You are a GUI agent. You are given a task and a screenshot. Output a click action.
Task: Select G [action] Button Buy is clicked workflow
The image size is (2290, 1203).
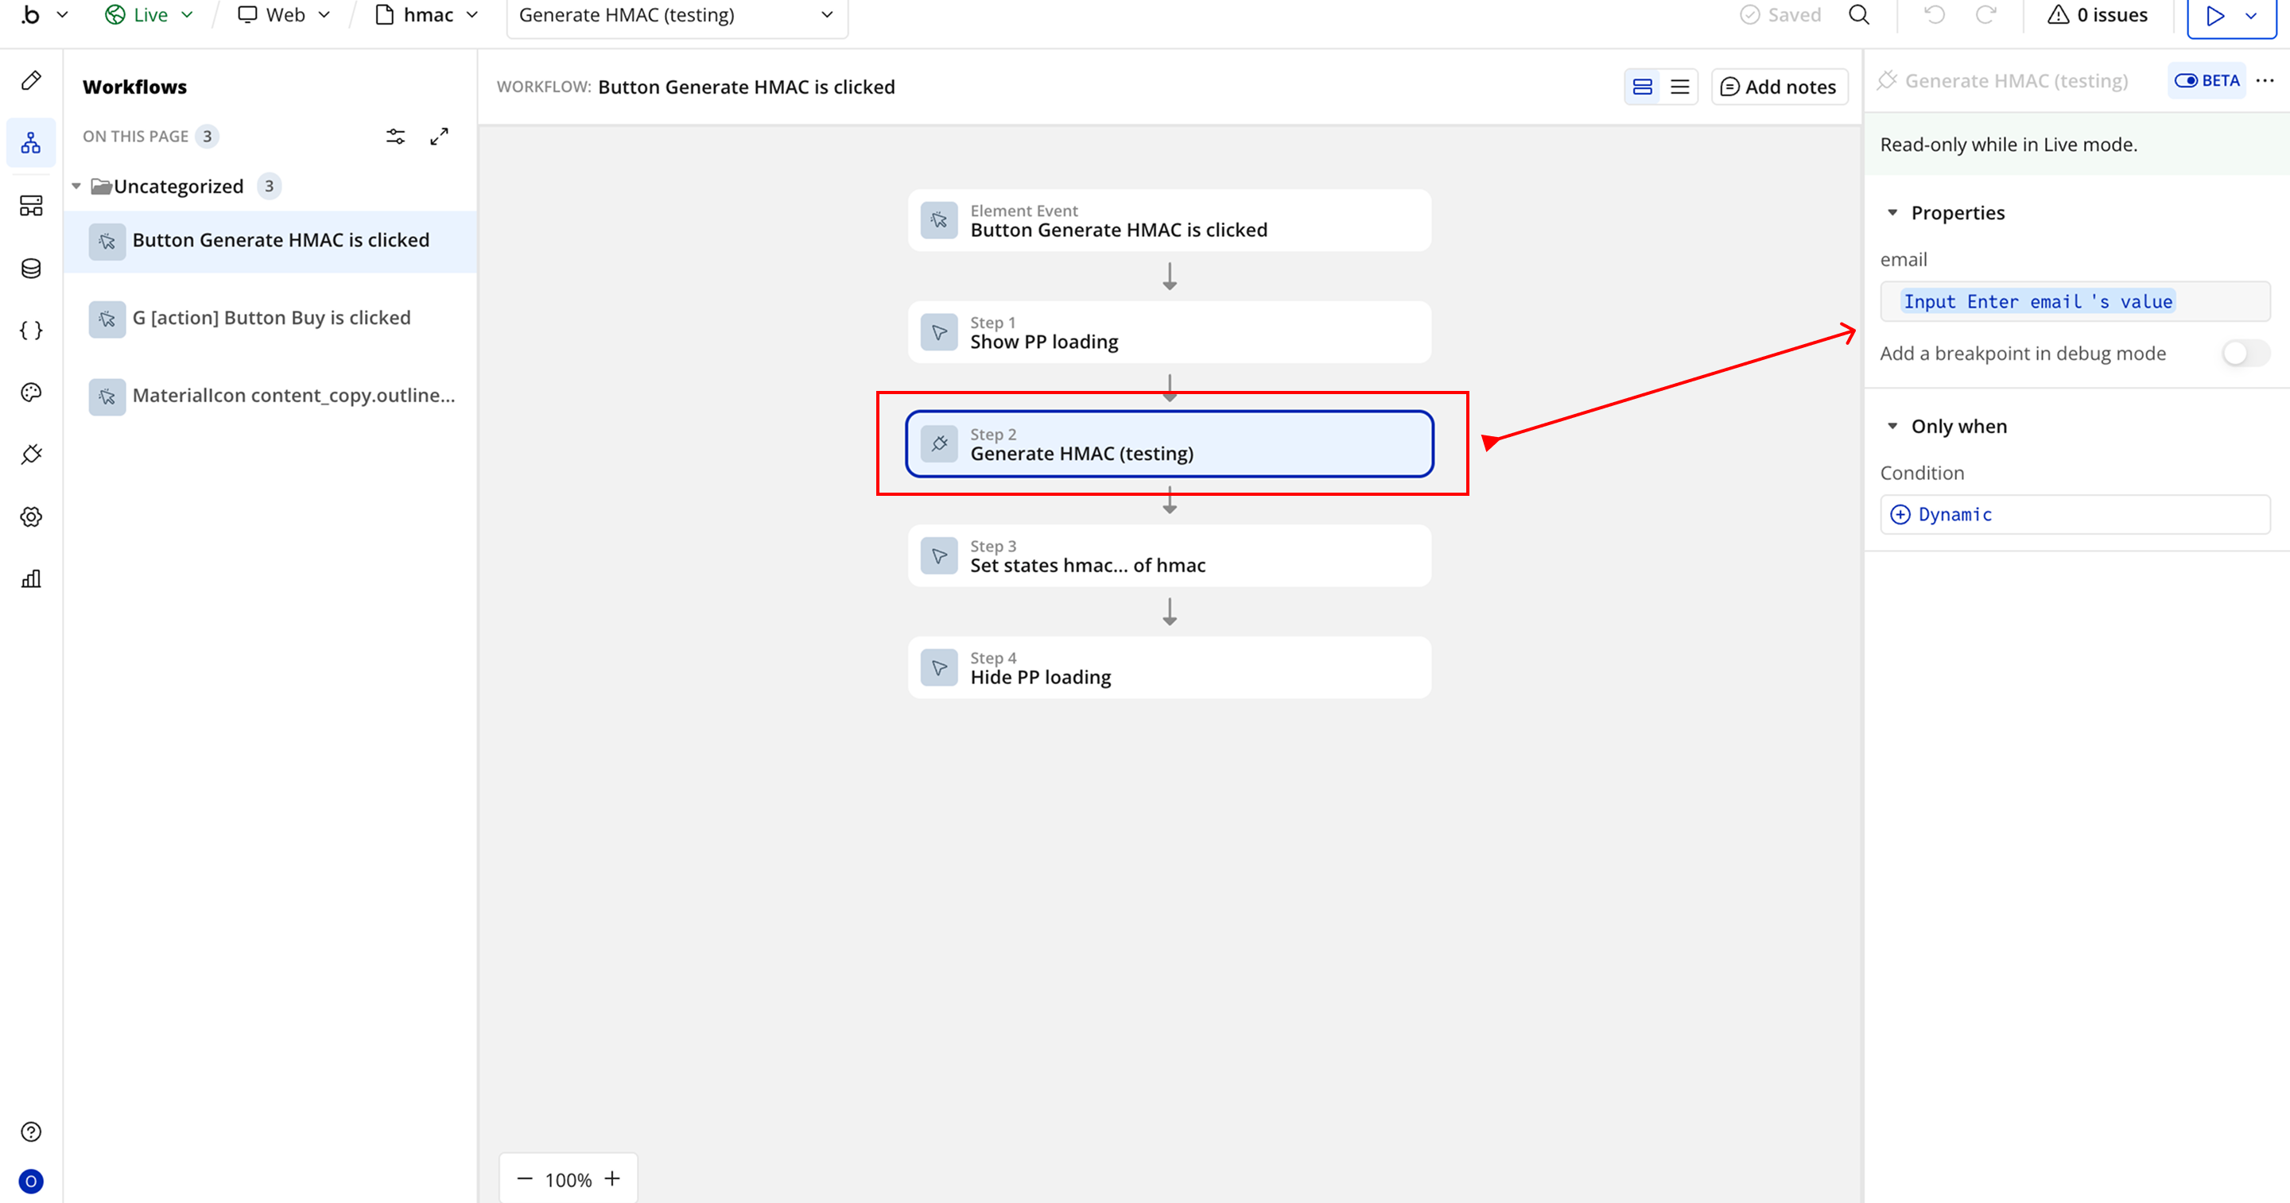pos(271,318)
